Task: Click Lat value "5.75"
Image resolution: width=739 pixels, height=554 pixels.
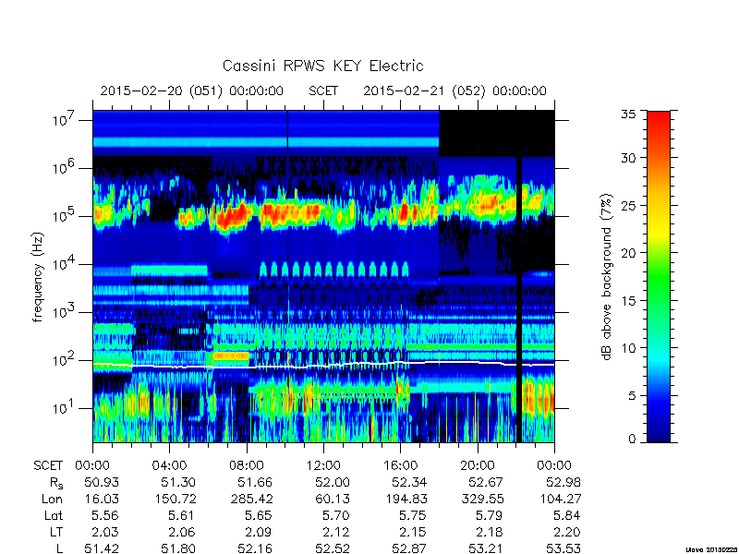Action: [x=413, y=515]
